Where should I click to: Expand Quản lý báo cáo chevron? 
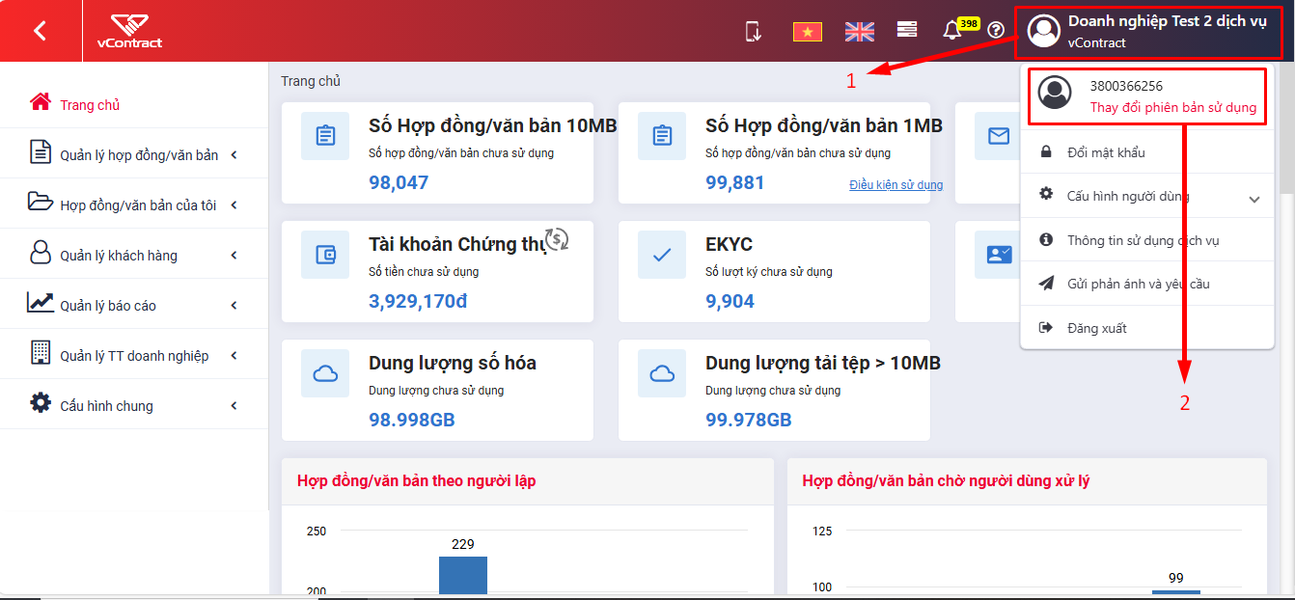(234, 305)
